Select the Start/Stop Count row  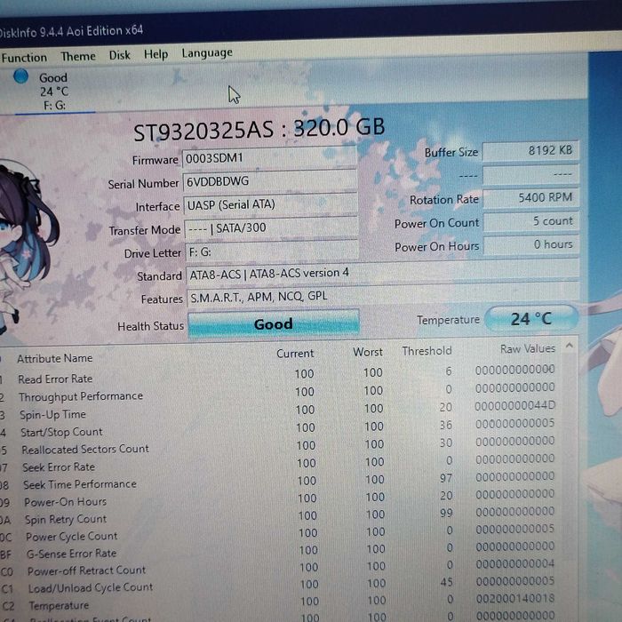277,427
